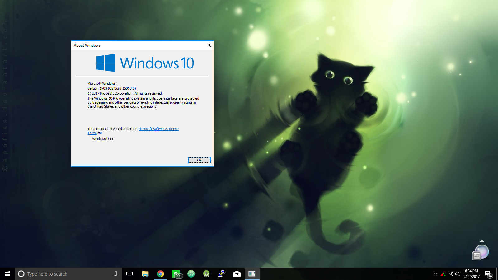Image resolution: width=498 pixels, height=280 pixels.
Task: Click the Cortana circle icon
Action: [21, 274]
